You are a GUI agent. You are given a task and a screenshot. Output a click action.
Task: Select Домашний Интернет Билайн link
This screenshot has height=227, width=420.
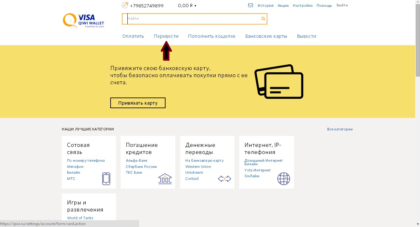click(264, 162)
